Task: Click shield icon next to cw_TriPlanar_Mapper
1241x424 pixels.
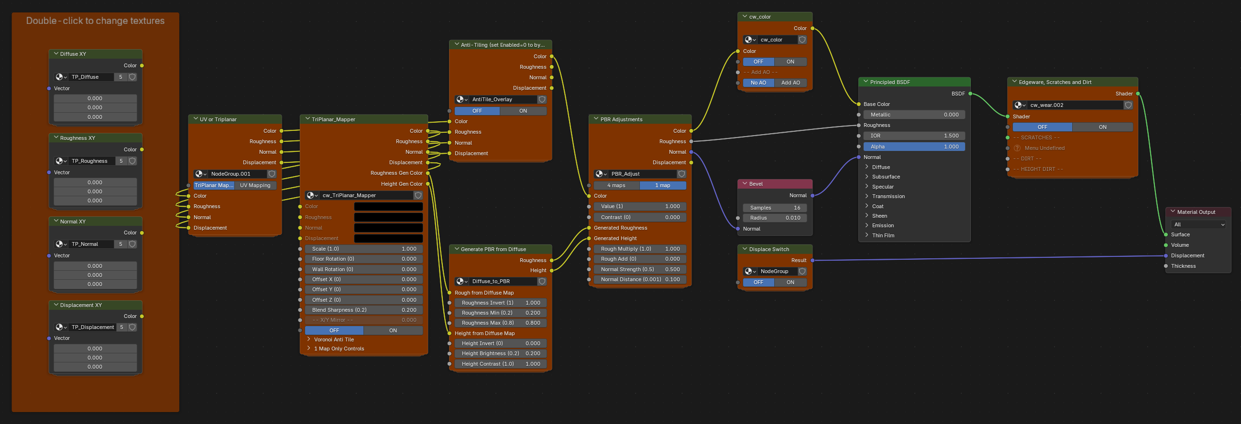Action: [x=418, y=195]
